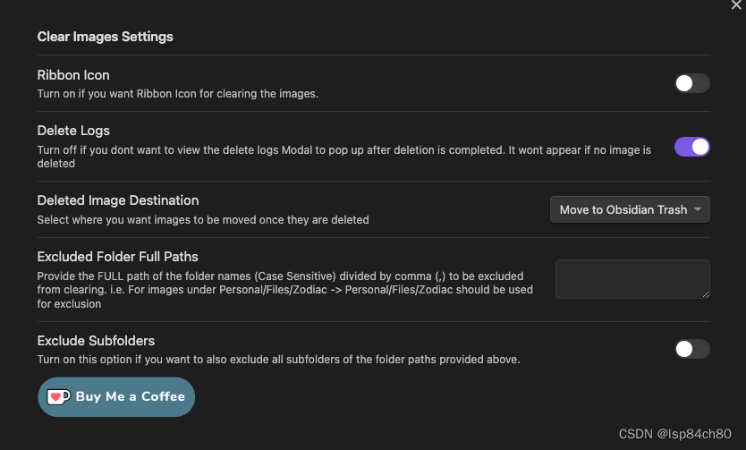Click the Ribbon Icon description text
746x450 pixels.
pos(177,93)
